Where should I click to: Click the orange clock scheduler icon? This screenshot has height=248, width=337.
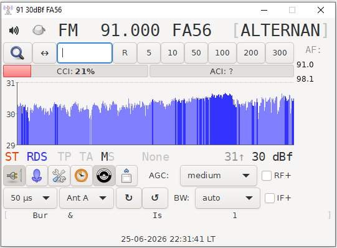click(81, 176)
